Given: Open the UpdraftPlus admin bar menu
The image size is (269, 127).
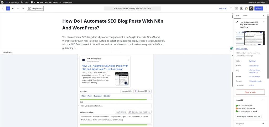Looking at the screenshot, I should pyautogui.click(x=68, y=2).
